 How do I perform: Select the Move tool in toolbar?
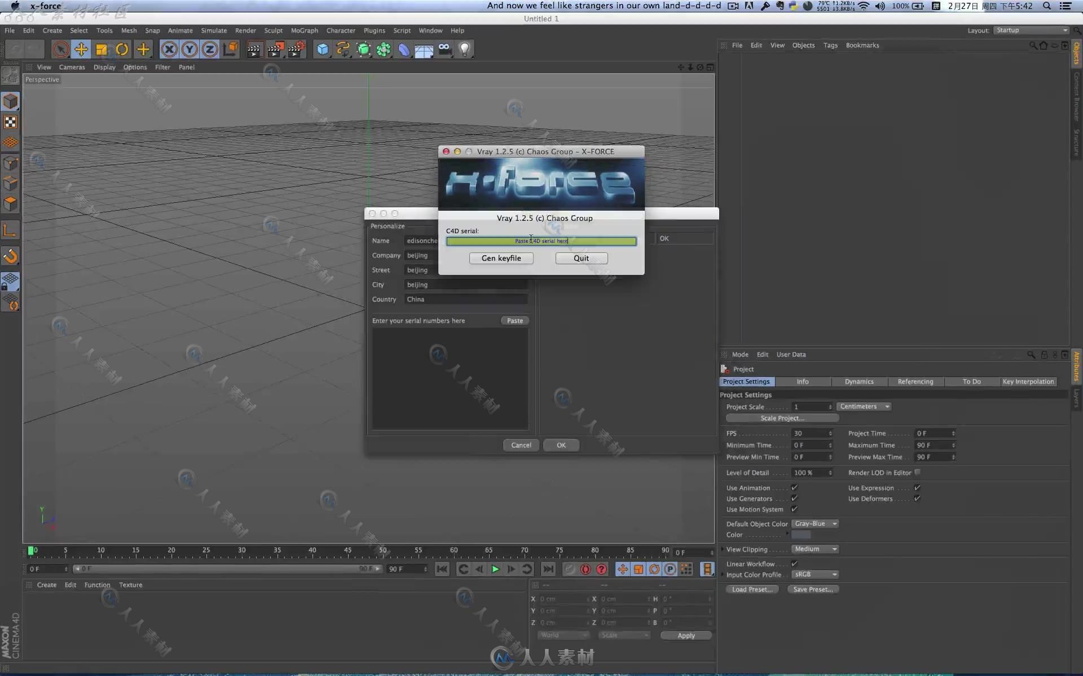pyautogui.click(x=81, y=50)
